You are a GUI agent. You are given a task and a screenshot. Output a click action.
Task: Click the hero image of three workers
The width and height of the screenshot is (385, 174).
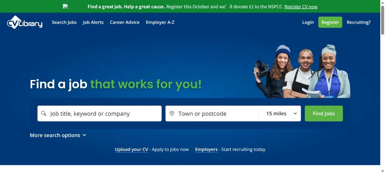click(302, 71)
